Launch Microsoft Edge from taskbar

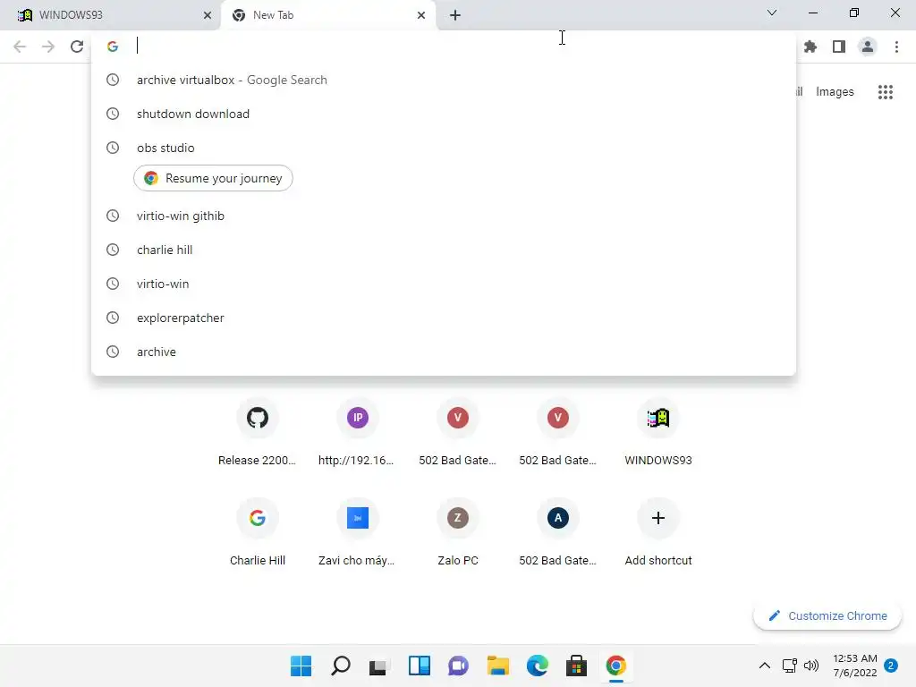538,666
